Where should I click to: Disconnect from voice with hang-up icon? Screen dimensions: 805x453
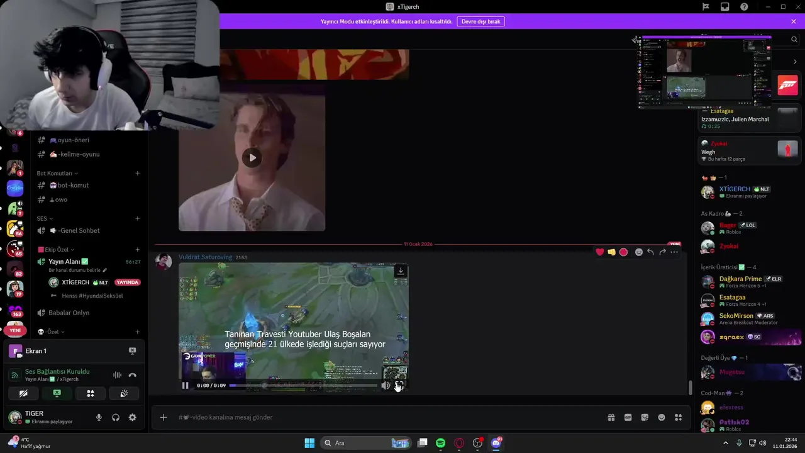click(132, 375)
